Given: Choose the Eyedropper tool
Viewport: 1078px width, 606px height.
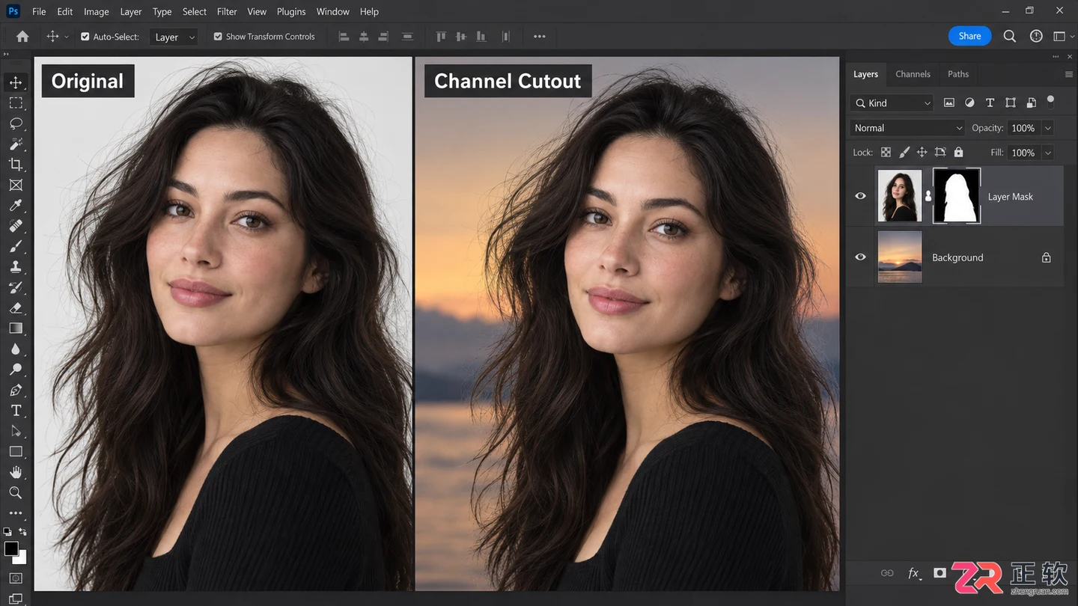Looking at the screenshot, I should click(16, 206).
